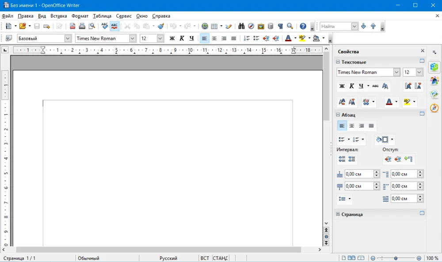Run Spelling and grammar check icon
Viewport: 442px width, 262px height.
[x=105, y=26]
